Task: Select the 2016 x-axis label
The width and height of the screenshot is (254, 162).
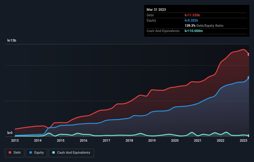Action: click(84, 140)
